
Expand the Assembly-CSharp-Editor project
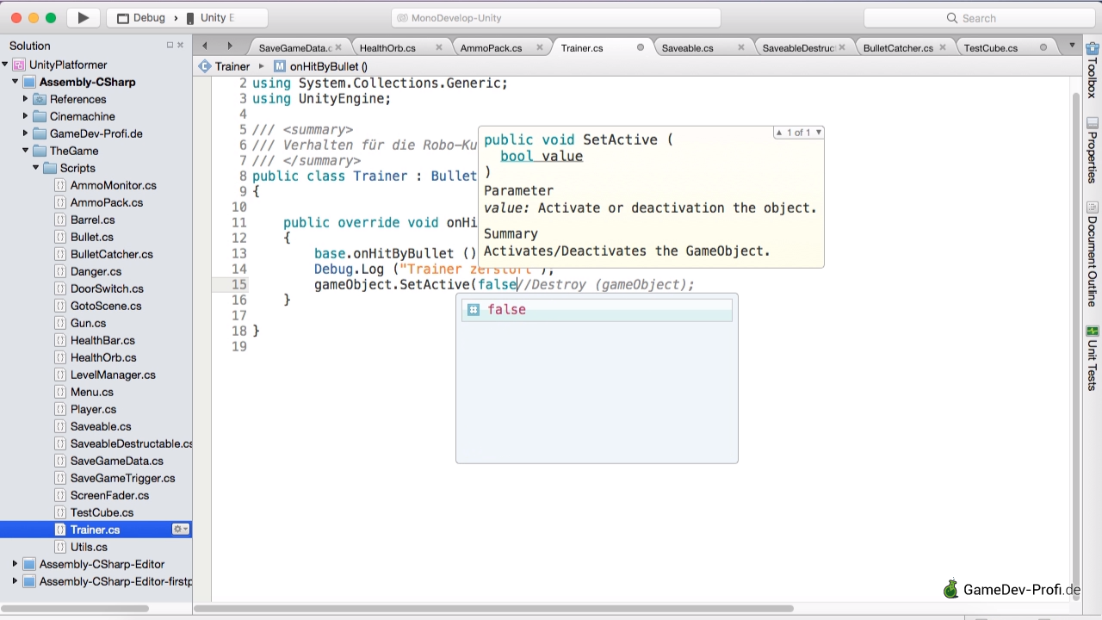click(x=15, y=564)
